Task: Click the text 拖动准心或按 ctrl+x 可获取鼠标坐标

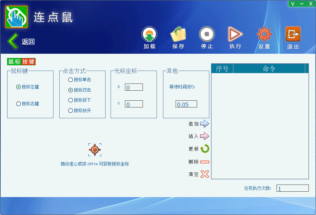Action: pos(95,164)
